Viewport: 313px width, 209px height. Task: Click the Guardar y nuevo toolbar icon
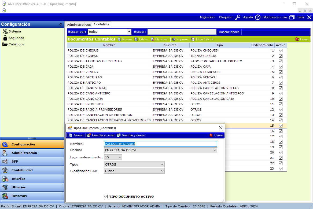[119, 135]
